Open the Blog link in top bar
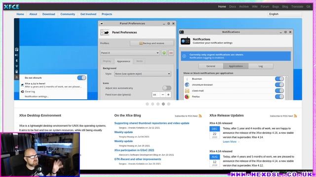Viewport: 316px width, 177px height. pos(285,6)
